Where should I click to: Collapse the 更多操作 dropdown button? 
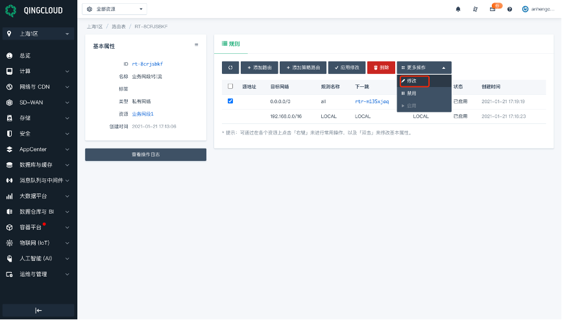coord(424,68)
